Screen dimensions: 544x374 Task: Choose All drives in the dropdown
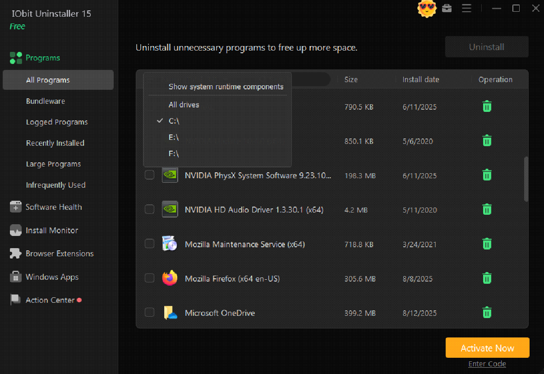184,105
